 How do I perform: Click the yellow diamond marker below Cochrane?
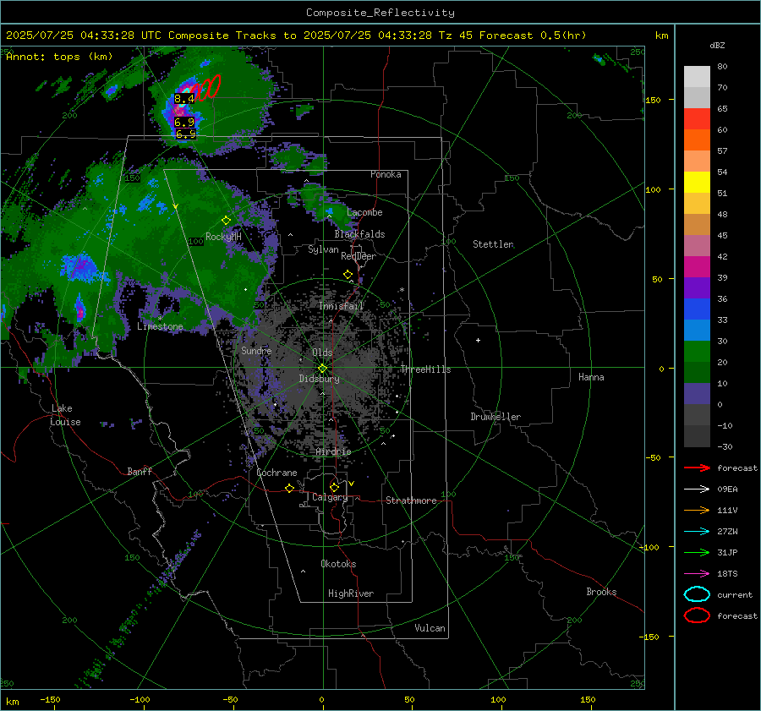[289, 488]
